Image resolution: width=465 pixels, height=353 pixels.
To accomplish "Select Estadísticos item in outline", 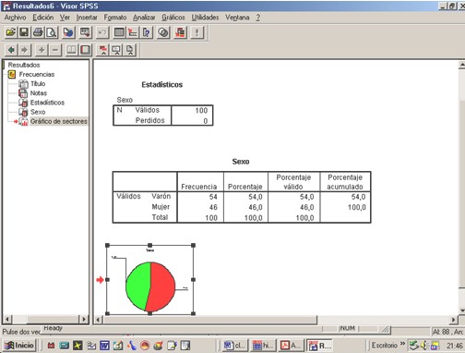I will tap(47, 103).
